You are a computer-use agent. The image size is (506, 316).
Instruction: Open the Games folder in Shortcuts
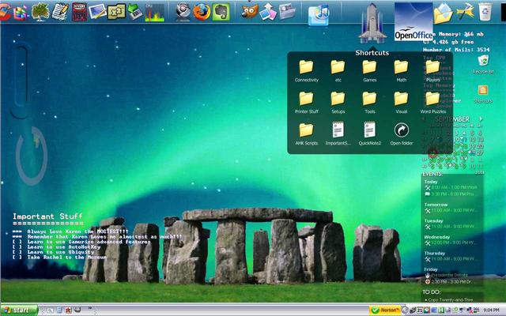[369, 69]
